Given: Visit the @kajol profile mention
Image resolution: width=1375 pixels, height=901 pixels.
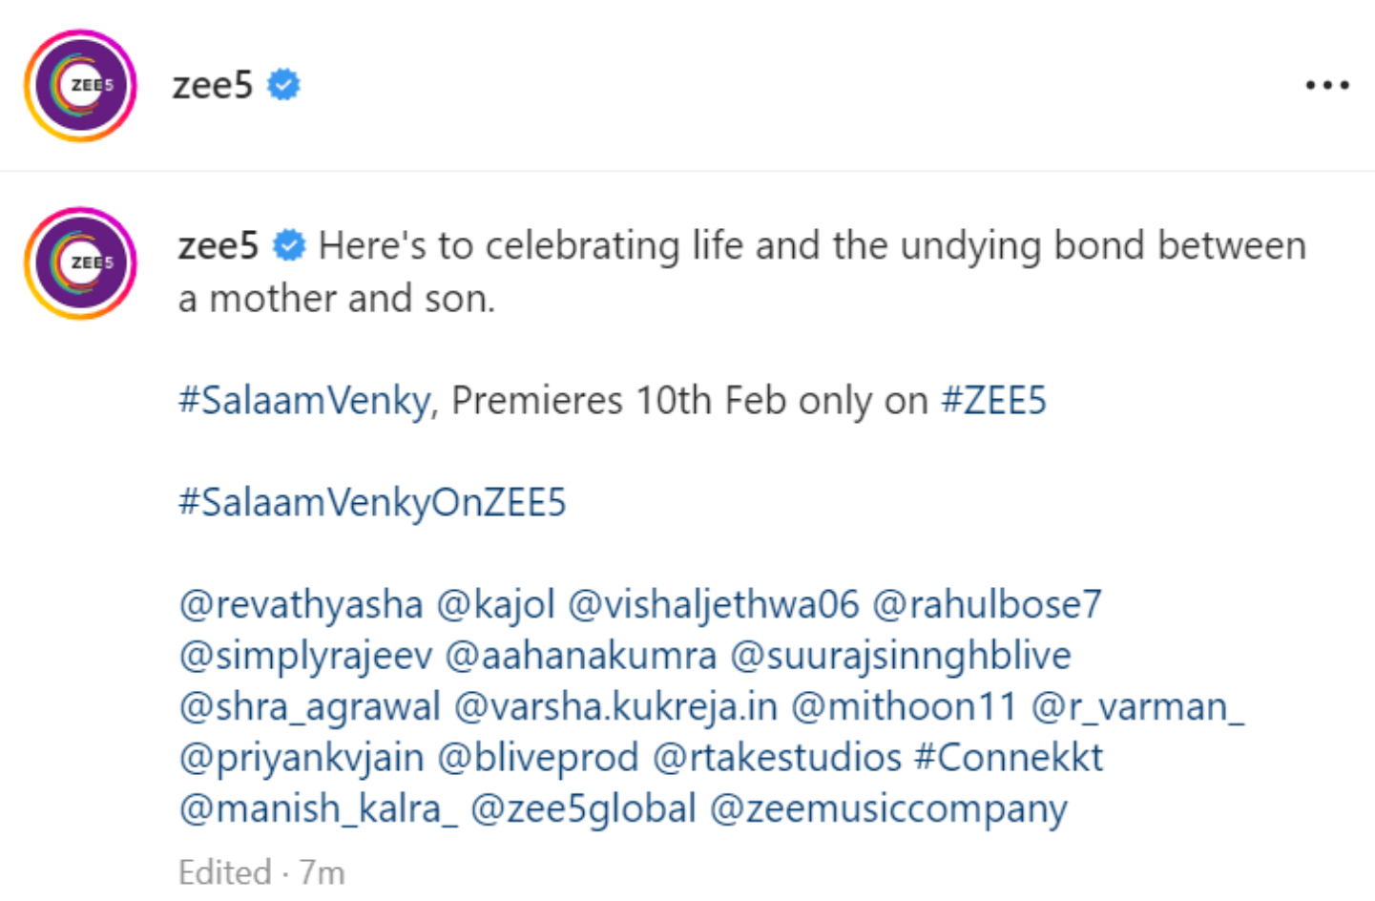Looking at the screenshot, I should [x=495, y=604].
